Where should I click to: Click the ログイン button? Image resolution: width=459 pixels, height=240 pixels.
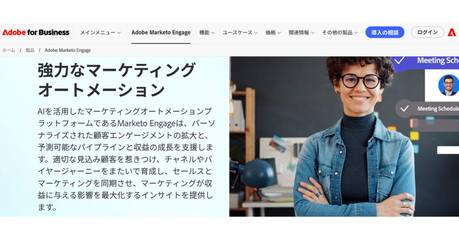tap(427, 32)
